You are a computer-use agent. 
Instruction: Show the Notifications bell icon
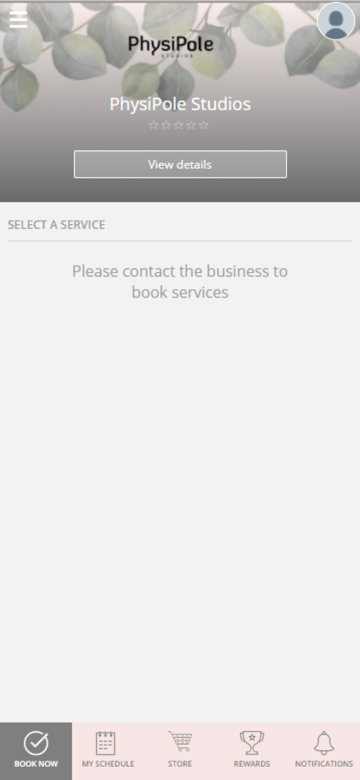324,743
